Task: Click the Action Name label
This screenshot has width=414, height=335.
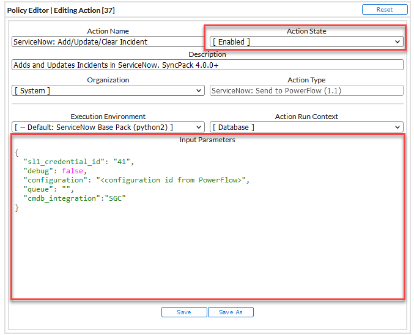Action: point(108,31)
